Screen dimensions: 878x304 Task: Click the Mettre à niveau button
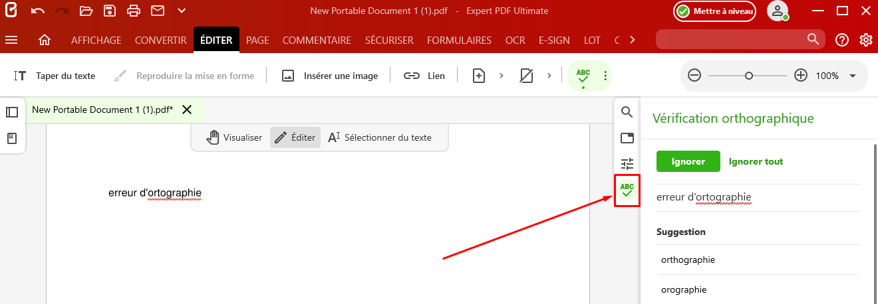[714, 11]
